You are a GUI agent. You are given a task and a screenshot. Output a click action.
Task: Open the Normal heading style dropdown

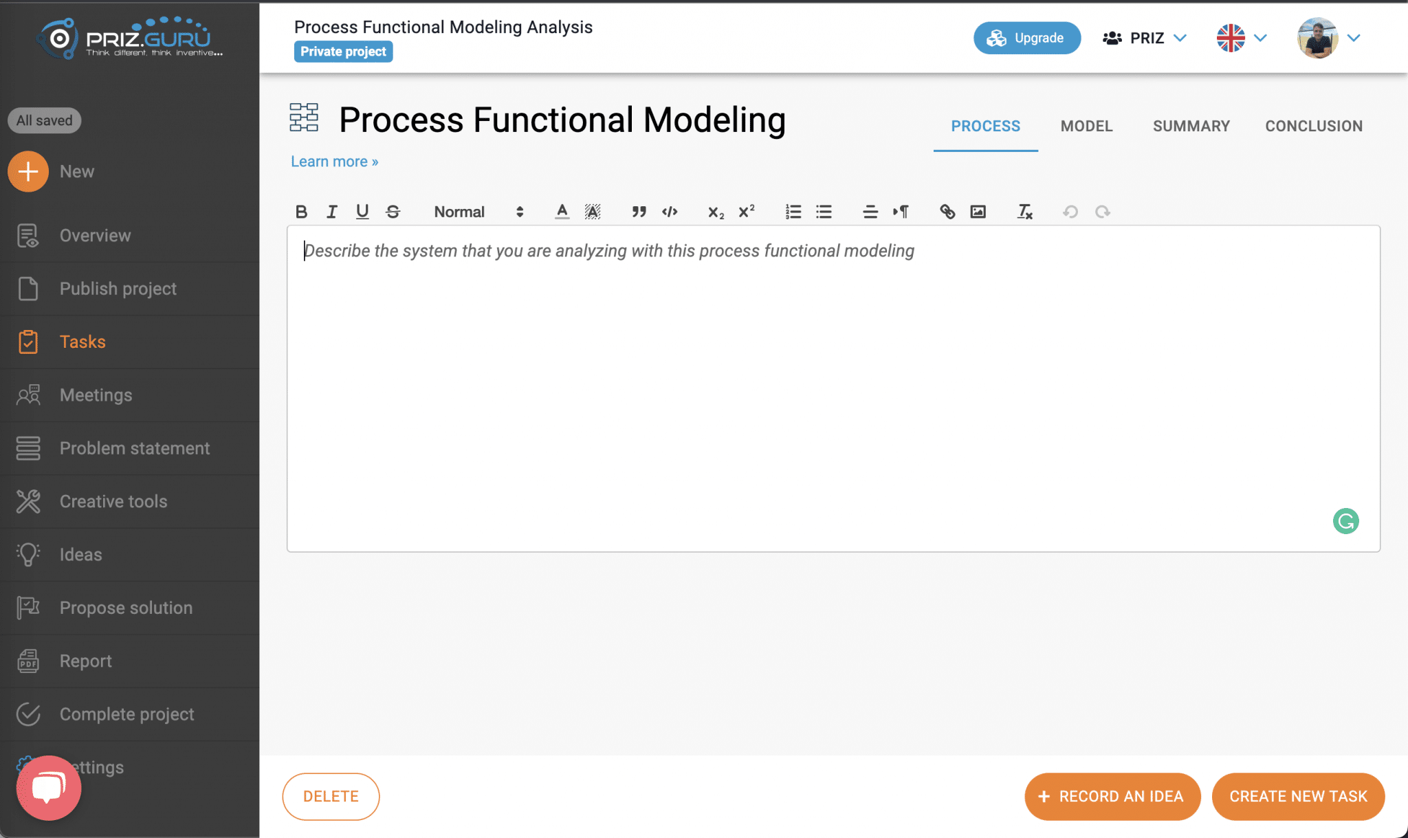(478, 212)
